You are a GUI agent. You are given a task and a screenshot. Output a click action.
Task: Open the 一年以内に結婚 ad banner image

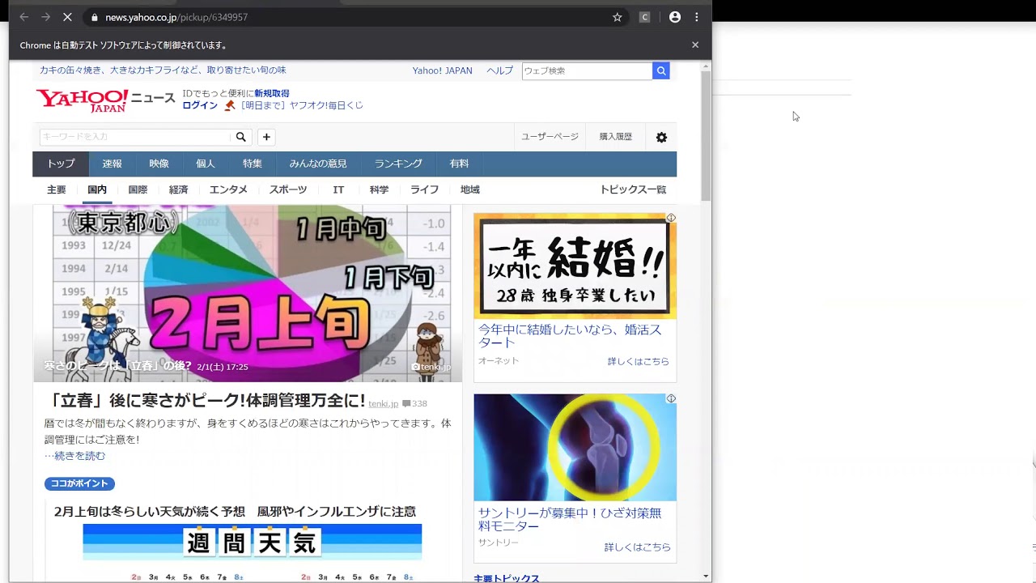(575, 266)
